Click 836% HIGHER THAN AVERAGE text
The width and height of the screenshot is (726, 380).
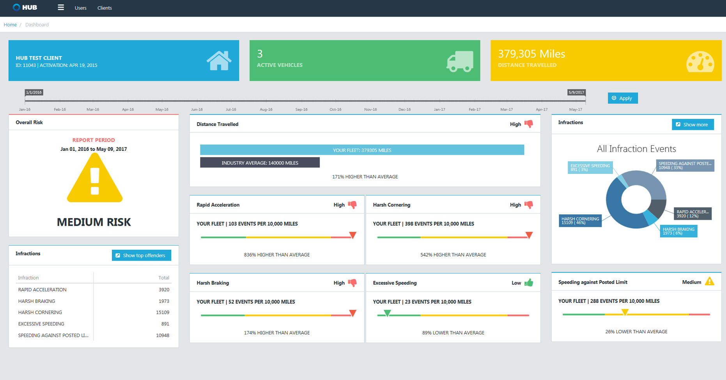tap(277, 255)
